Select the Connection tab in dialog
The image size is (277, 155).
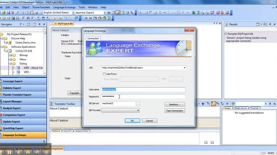(x=93, y=38)
